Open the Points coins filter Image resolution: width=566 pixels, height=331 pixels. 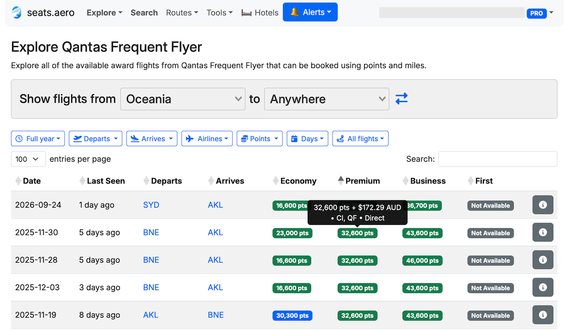pos(259,138)
